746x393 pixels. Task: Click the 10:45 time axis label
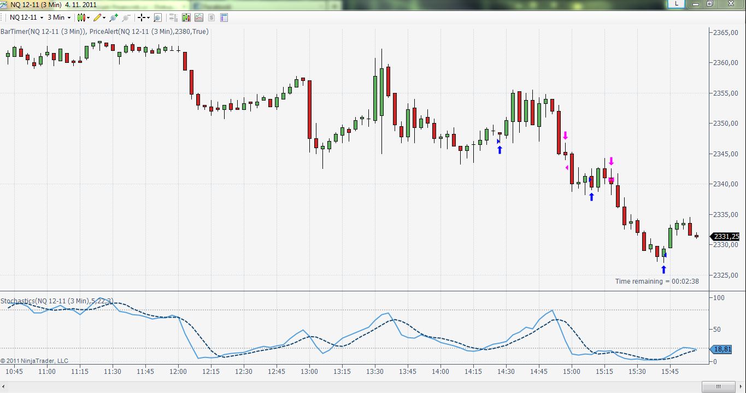tap(14, 372)
